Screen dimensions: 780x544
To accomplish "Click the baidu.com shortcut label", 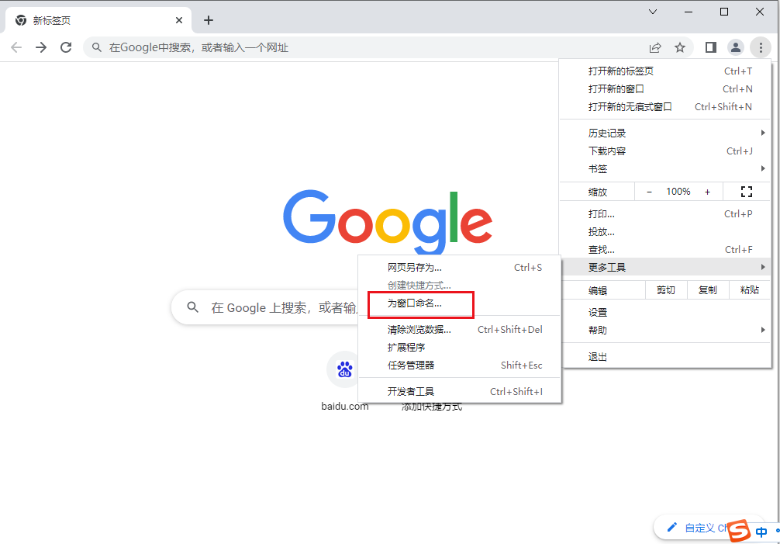I will tap(345, 406).
